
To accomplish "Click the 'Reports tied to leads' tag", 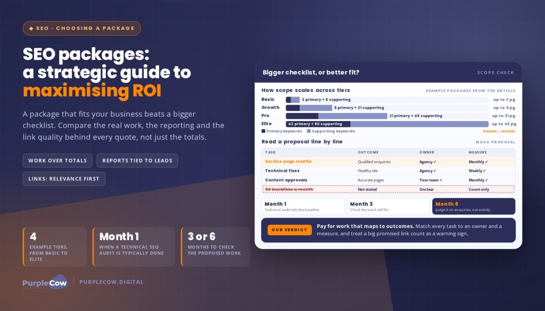I will [x=137, y=160].
